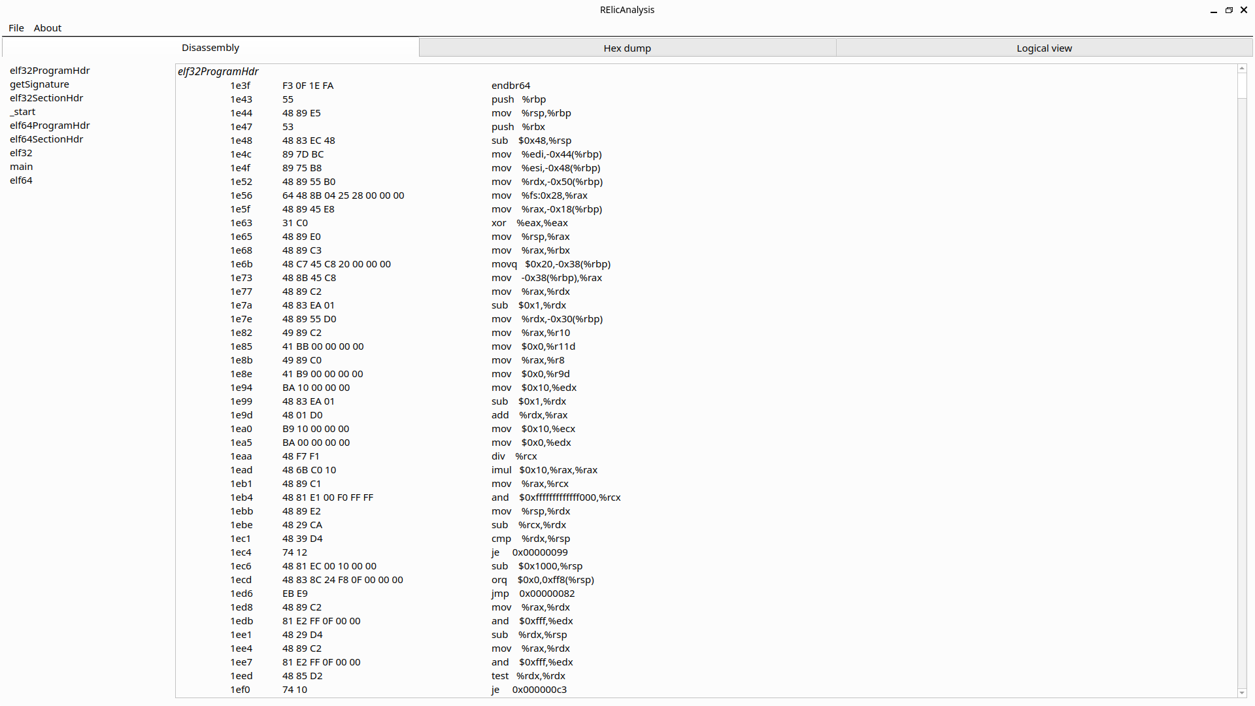Viewport: 1255px width, 706px height.
Task: Select the Disassembly tab
Action: pos(210,48)
